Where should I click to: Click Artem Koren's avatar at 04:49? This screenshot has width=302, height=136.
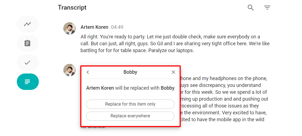point(69,28)
